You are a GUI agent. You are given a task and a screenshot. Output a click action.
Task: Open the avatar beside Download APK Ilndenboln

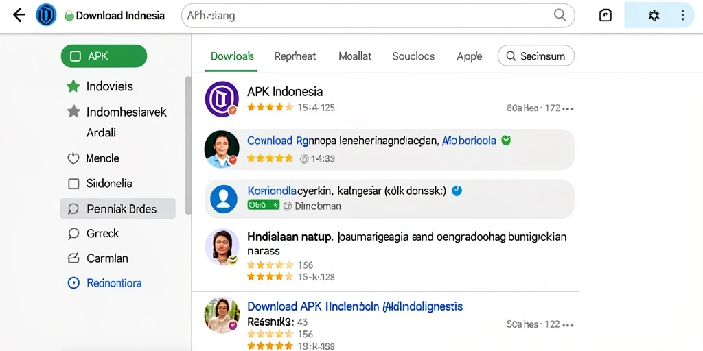click(221, 315)
